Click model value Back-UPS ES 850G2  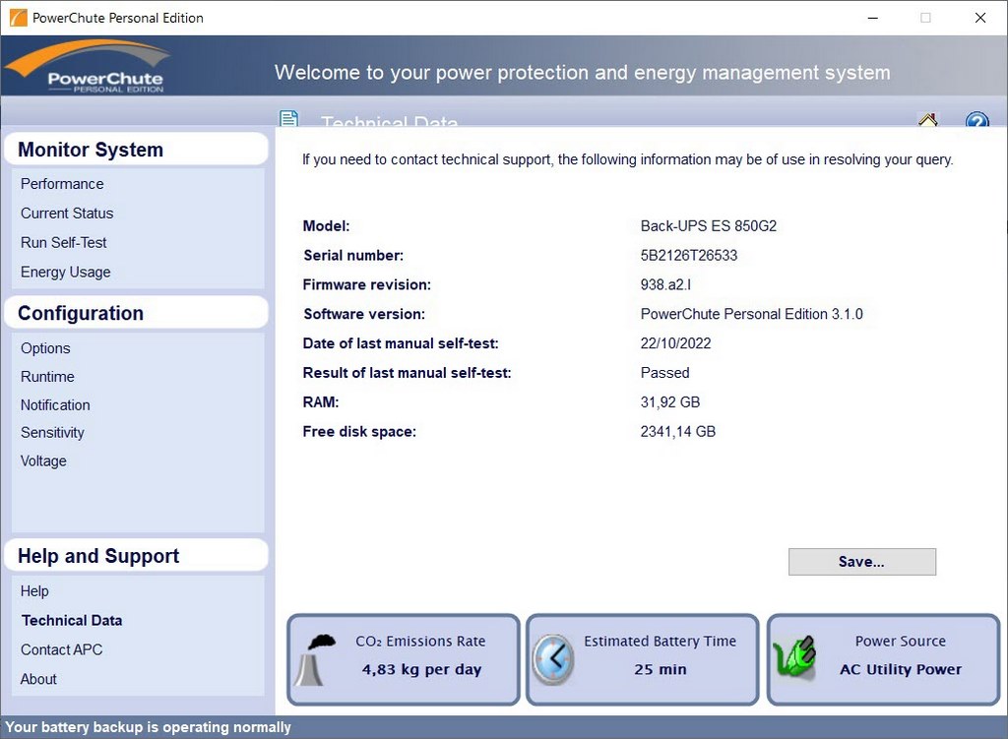pyautogui.click(x=709, y=226)
